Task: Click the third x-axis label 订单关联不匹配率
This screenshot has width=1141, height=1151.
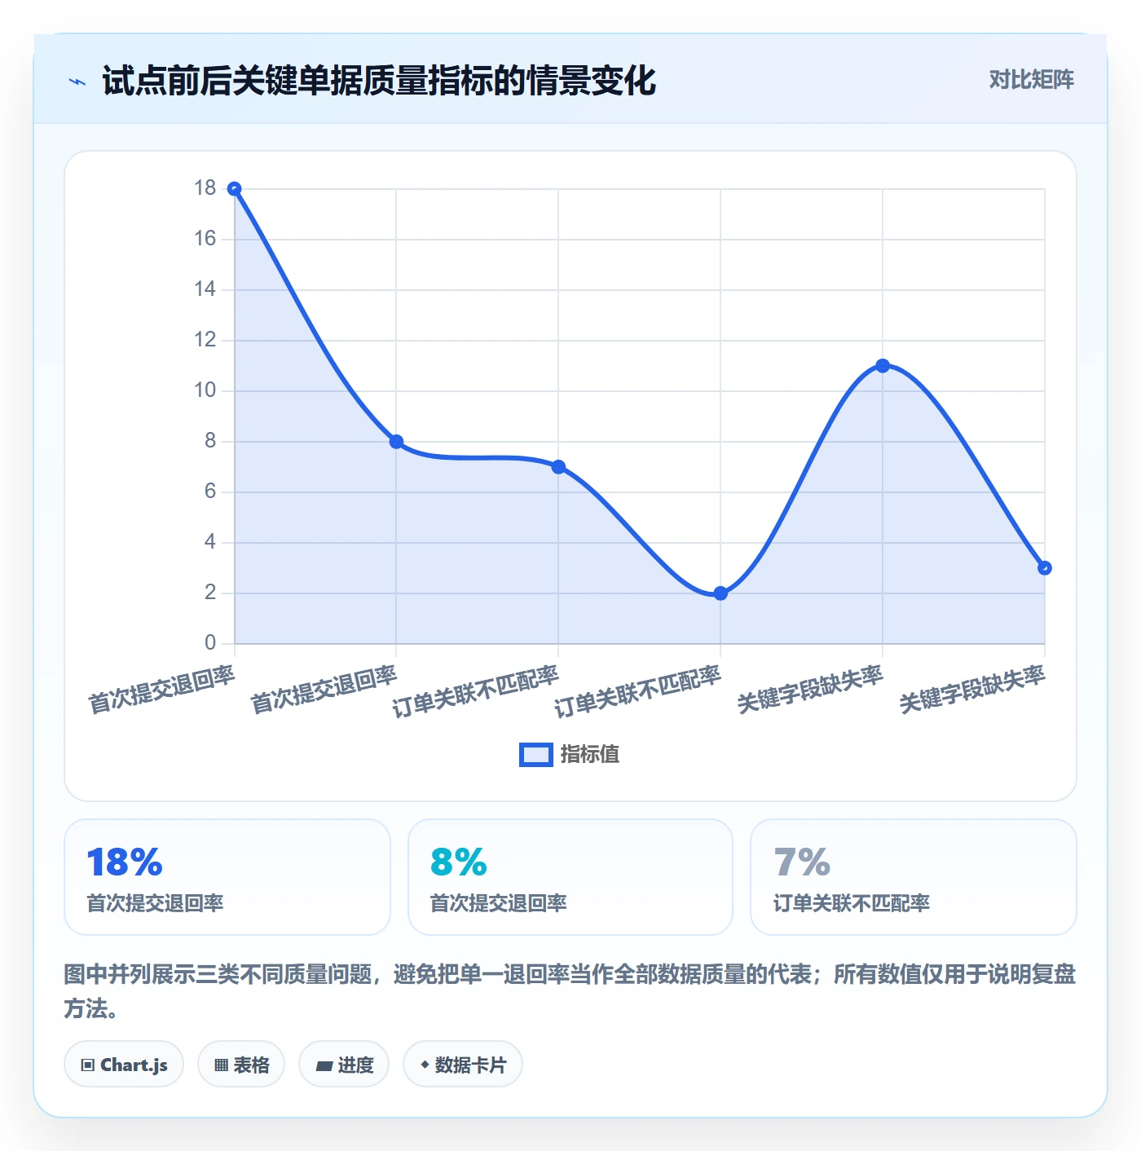Action: click(475, 692)
